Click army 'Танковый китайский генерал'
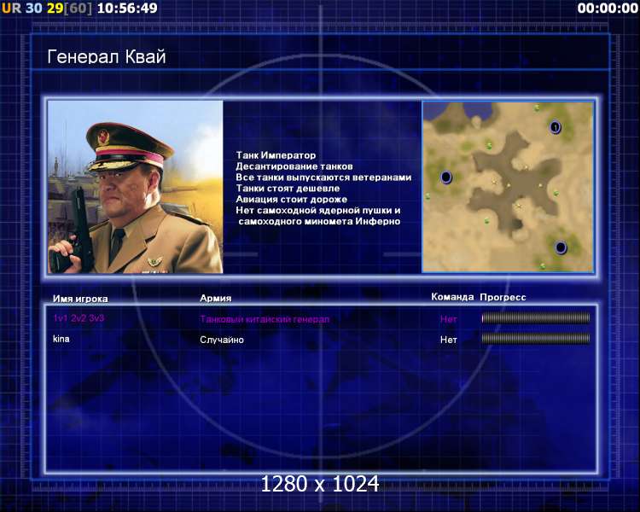640x512 pixels. (265, 319)
